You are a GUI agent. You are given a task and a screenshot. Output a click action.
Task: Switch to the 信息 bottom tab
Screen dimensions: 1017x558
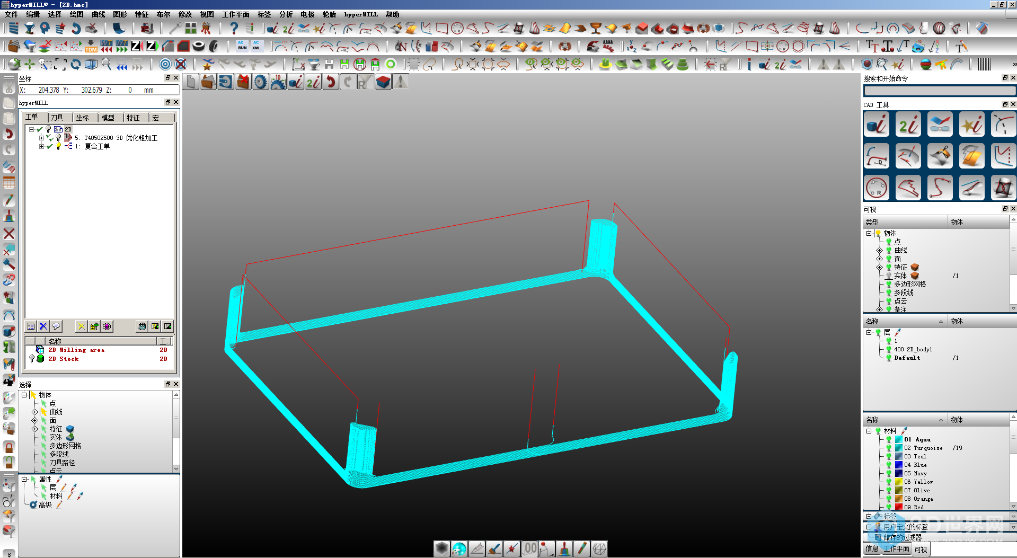click(872, 549)
